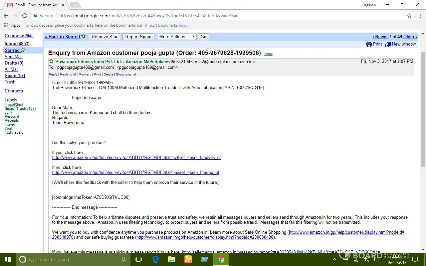The image size is (426, 266).
Task: Switch to the Gmail Enquiry tab
Action: 36,5
